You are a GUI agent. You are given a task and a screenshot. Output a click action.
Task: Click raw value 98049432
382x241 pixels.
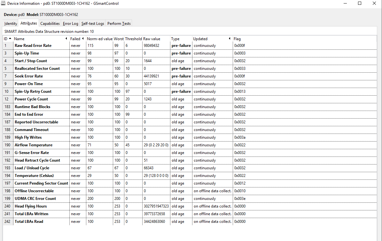(152, 46)
